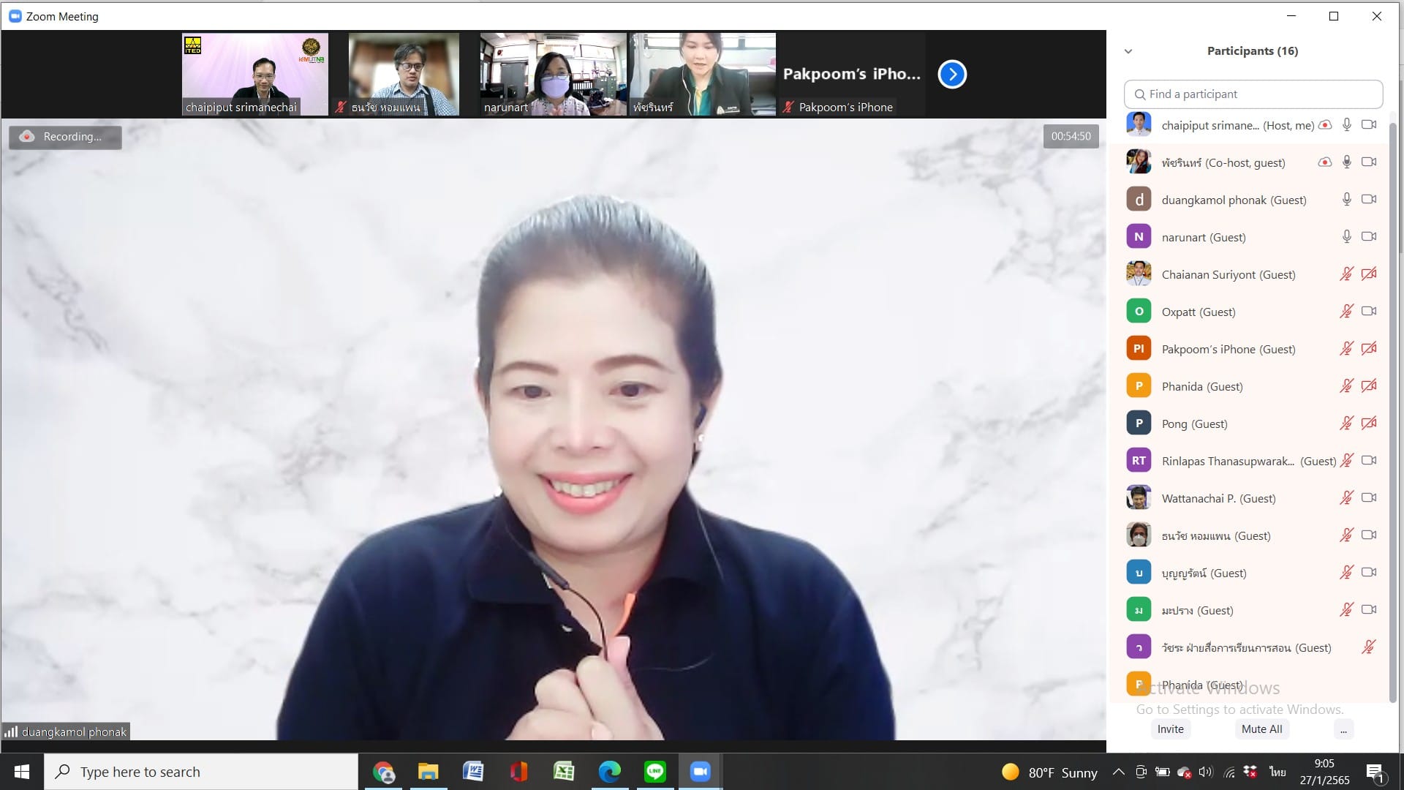Image resolution: width=1404 pixels, height=790 pixels.
Task: Click the taskbar Type here to search box
Action: click(x=201, y=772)
